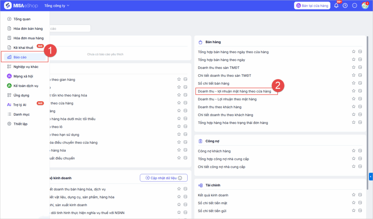The width and height of the screenshot is (373, 219).
Task: Open the notifications bell
Action: [x=336, y=5]
